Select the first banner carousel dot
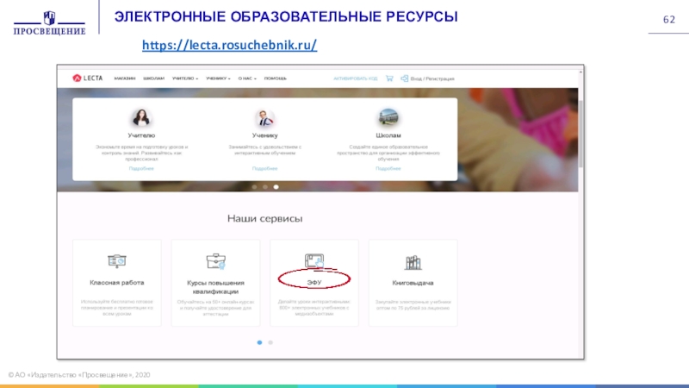The width and height of the screenshot is (689, 388). pyautogui.click(x=254, y=187)
